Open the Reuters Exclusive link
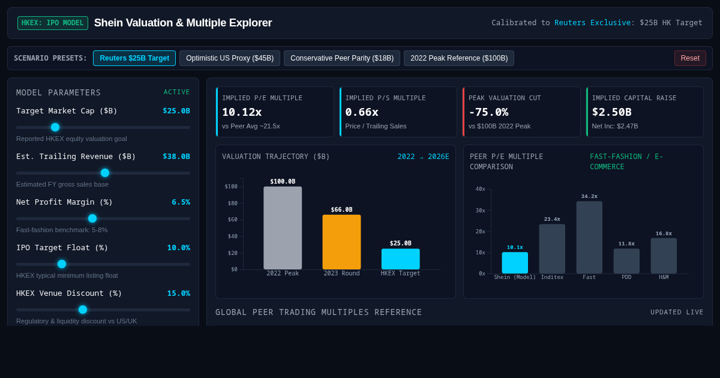Image resolution: width=720 pixels, height=378 pixels. [592, 23]
